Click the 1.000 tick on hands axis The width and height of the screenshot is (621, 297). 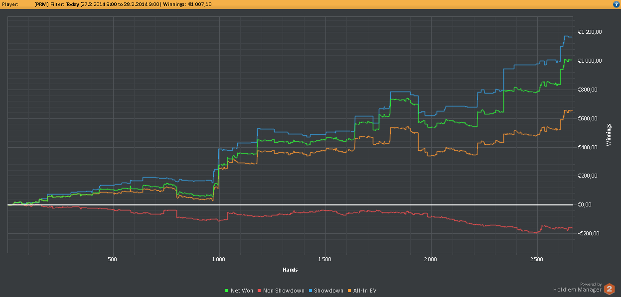click(x=219, y=259)
